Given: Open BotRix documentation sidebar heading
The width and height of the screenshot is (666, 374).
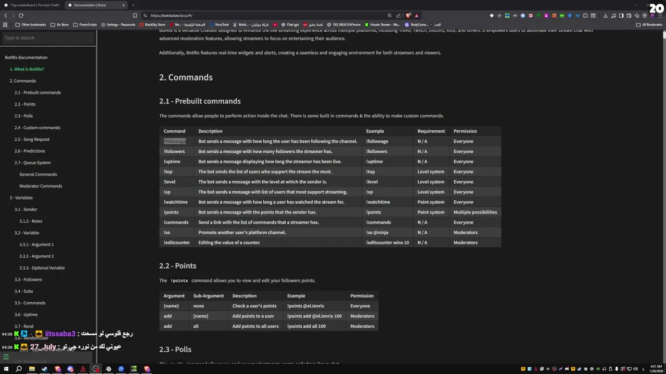Looking at the screenshot, I should point(26,58).
